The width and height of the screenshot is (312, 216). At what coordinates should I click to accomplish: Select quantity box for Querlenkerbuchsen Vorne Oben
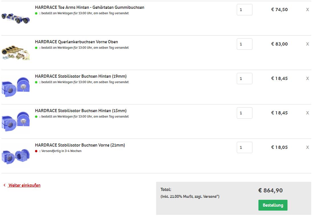[244, 44]
